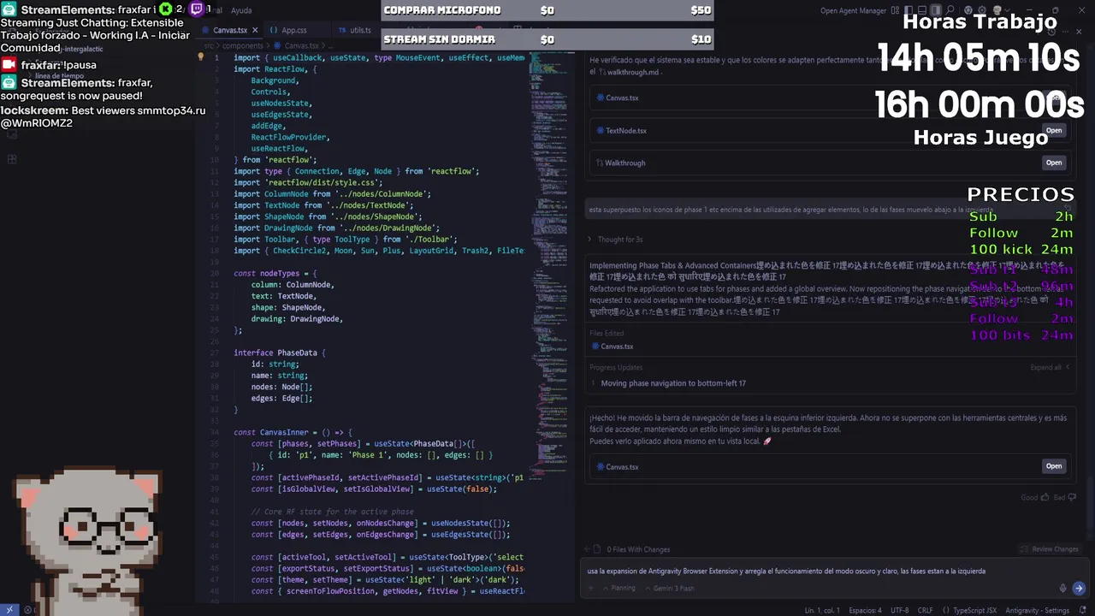Open the Gemini 3 Flash model dropdown
Image resolution: width=1095 pixels, height=616 pixels.
tap(669, 588)
